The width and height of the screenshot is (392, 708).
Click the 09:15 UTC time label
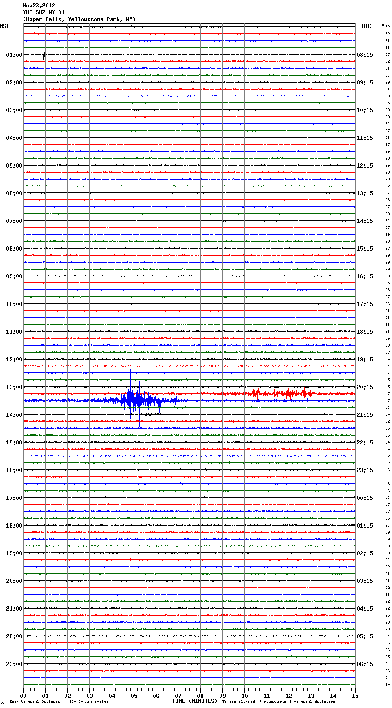pos(365,83)
